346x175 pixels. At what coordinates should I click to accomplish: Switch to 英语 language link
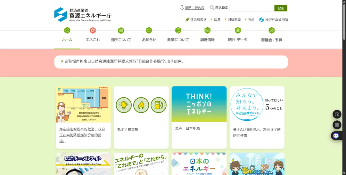(251, 19)
